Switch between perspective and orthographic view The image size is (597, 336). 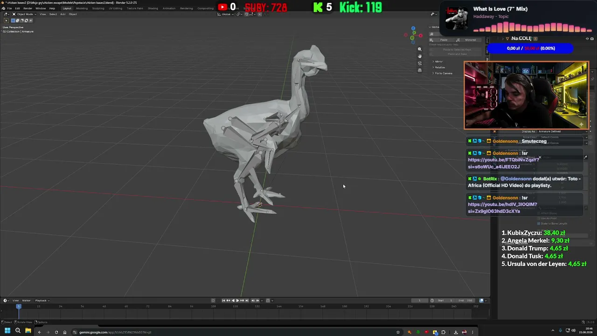[420, 70]
